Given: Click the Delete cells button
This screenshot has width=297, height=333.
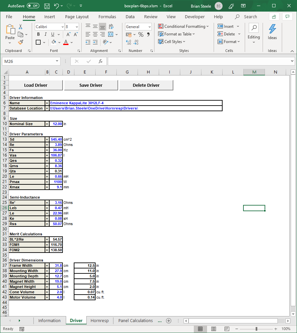Looking at the screenshot, I should [x=226, y=34].
